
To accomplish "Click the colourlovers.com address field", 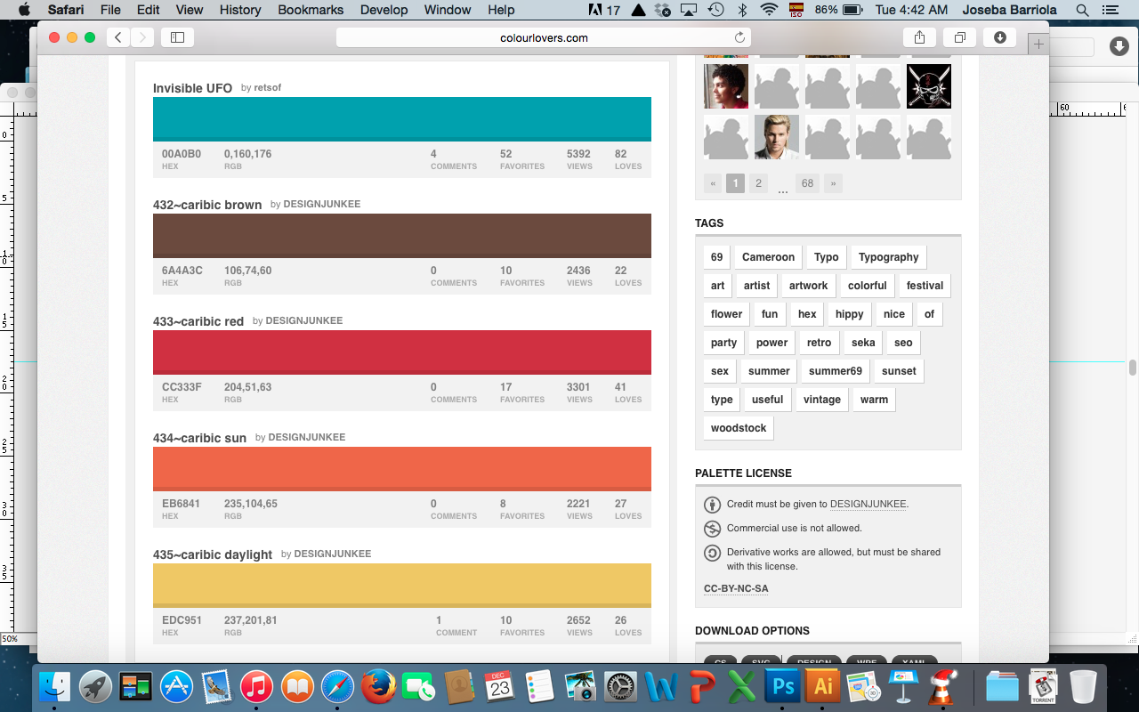I will [x=543, y=37].
